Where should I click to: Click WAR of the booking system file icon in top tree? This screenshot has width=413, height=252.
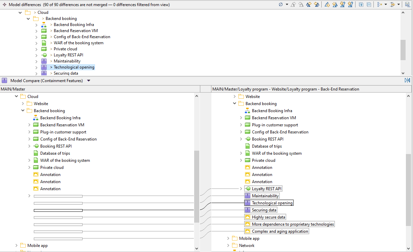44,43
